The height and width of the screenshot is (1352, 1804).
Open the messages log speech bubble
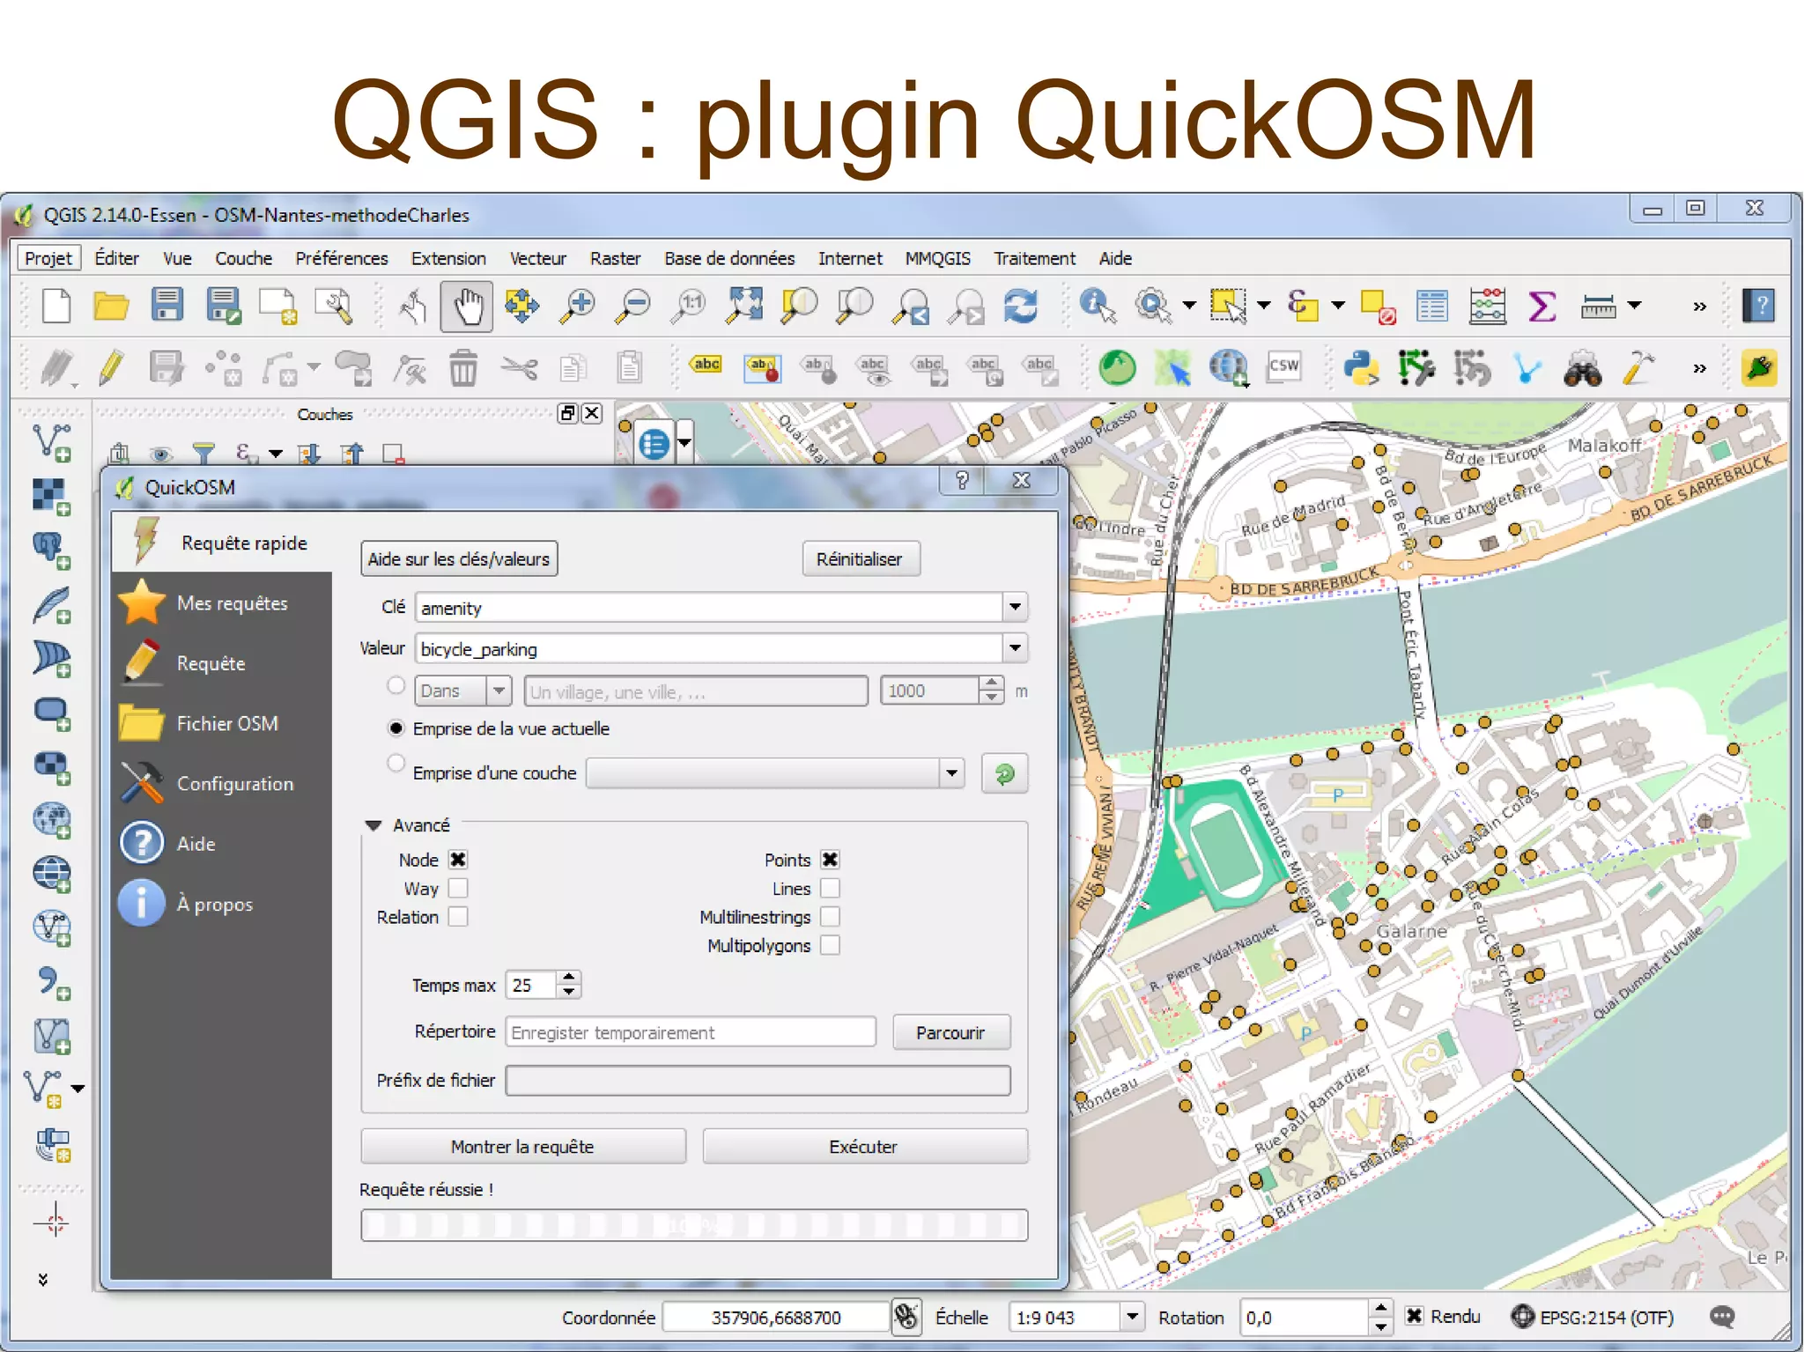click(x=1722, y=1317)
